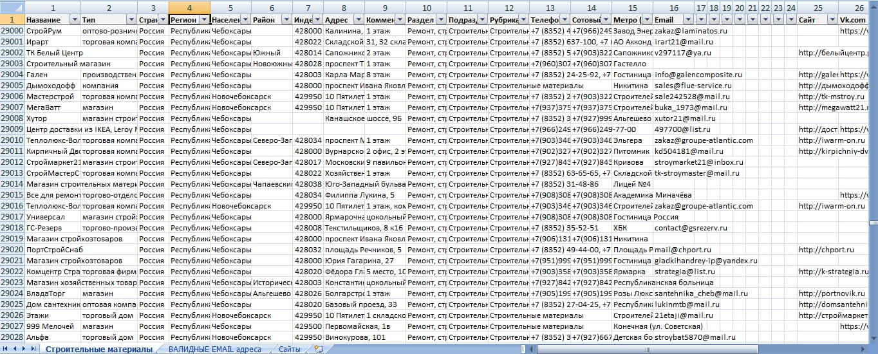
Task: Open the Название column filter dropdown
Action: 75,20
